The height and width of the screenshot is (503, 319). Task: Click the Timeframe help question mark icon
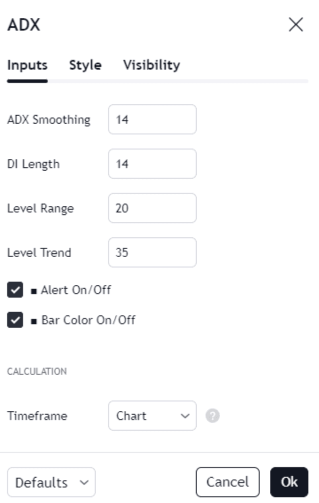pyautogui.click(x=213, y=416)
